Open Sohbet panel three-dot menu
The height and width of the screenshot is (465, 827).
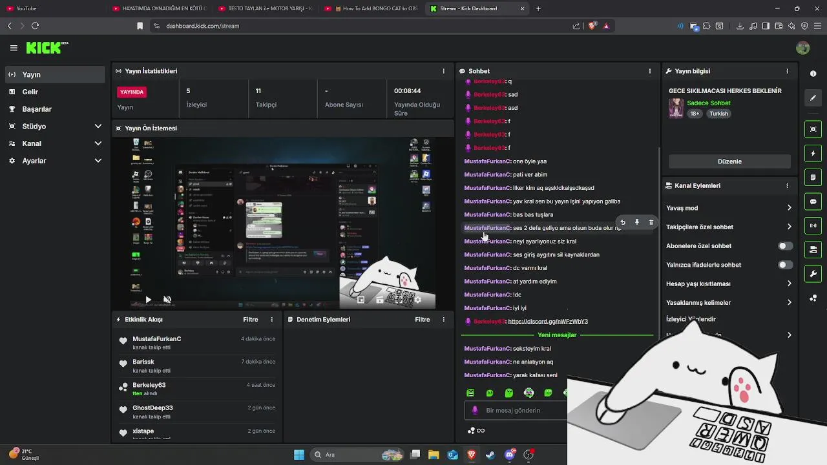pos(650,71)
